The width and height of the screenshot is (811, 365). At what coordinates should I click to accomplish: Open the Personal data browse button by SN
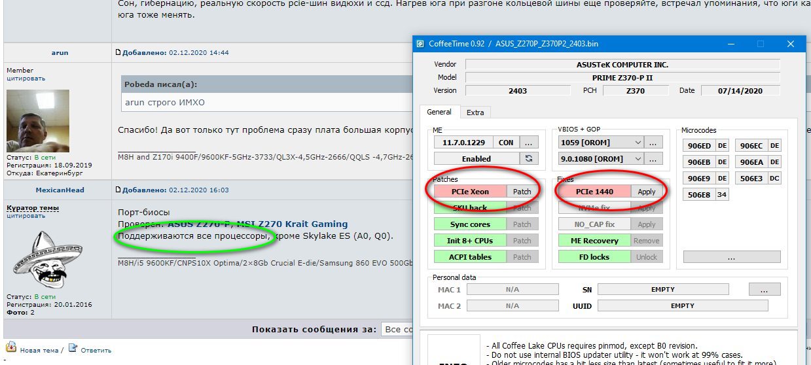765,289
